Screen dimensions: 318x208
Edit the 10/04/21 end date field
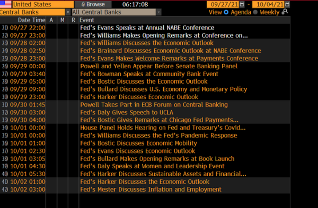tap(269, 4)
